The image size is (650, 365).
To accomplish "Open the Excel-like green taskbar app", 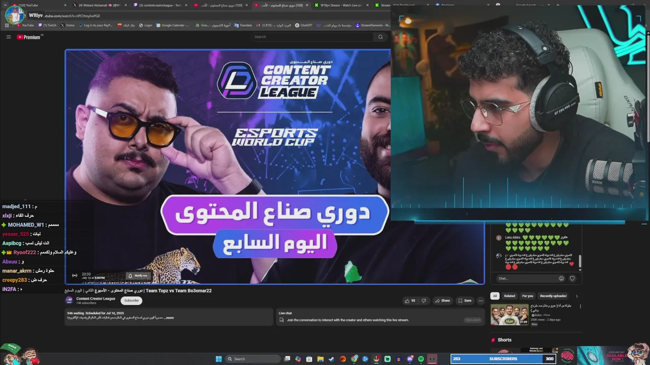I will [432, 359].
